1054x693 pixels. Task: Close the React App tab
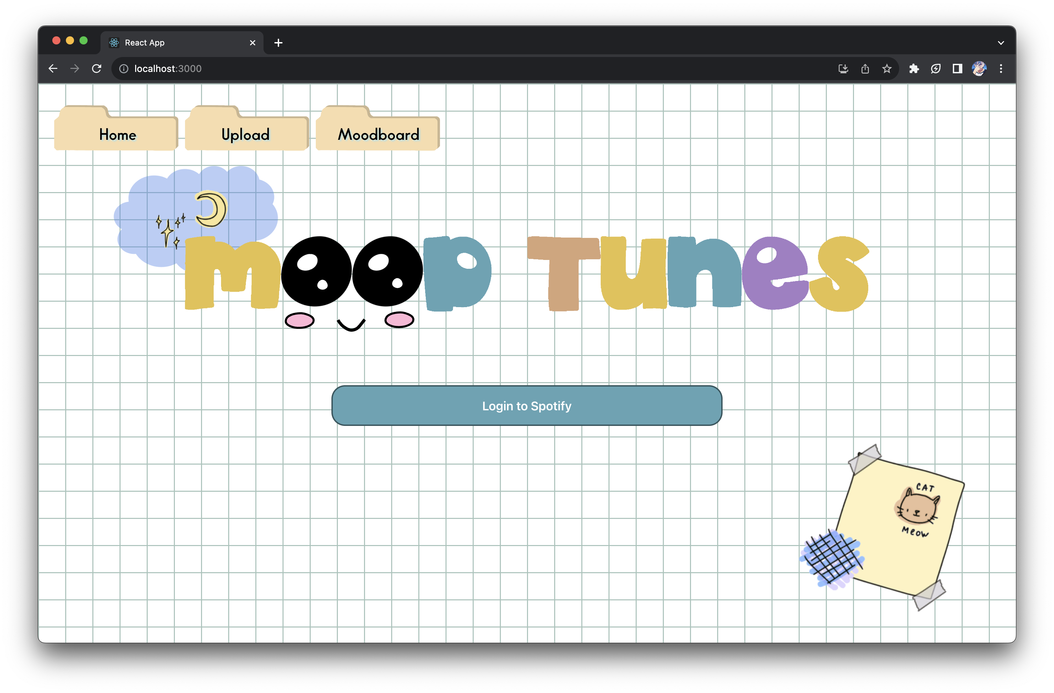coord(252,43)
